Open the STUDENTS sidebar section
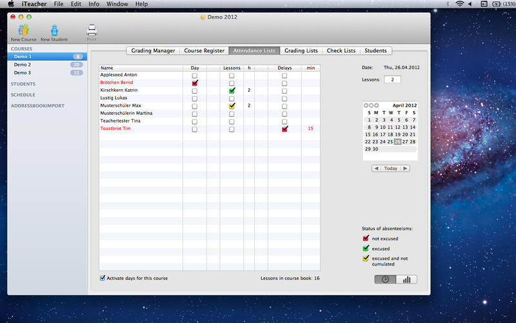516x323 pixels. coord(23,84)
